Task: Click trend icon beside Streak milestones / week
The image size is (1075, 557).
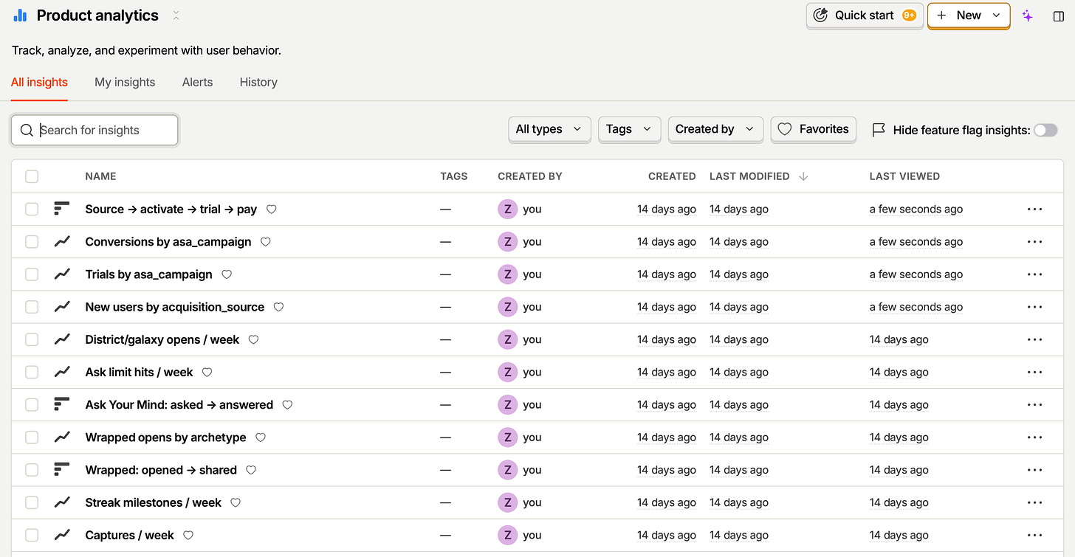Action: (x=62, y=502)
